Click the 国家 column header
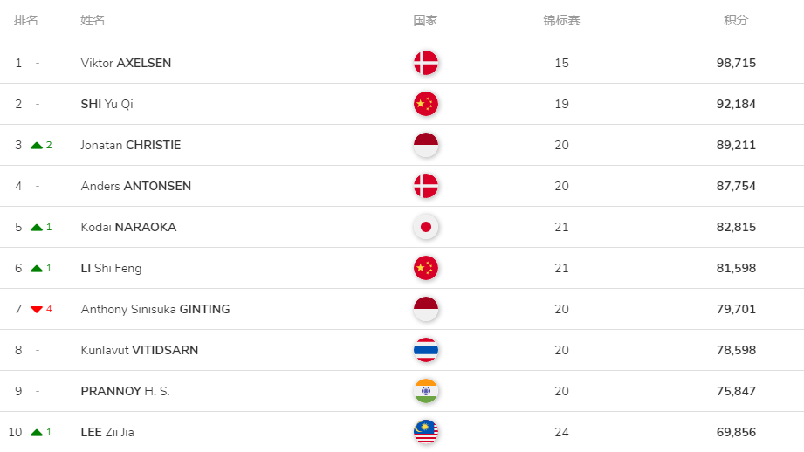Screen dimensions: 804x452 point(426,20)
